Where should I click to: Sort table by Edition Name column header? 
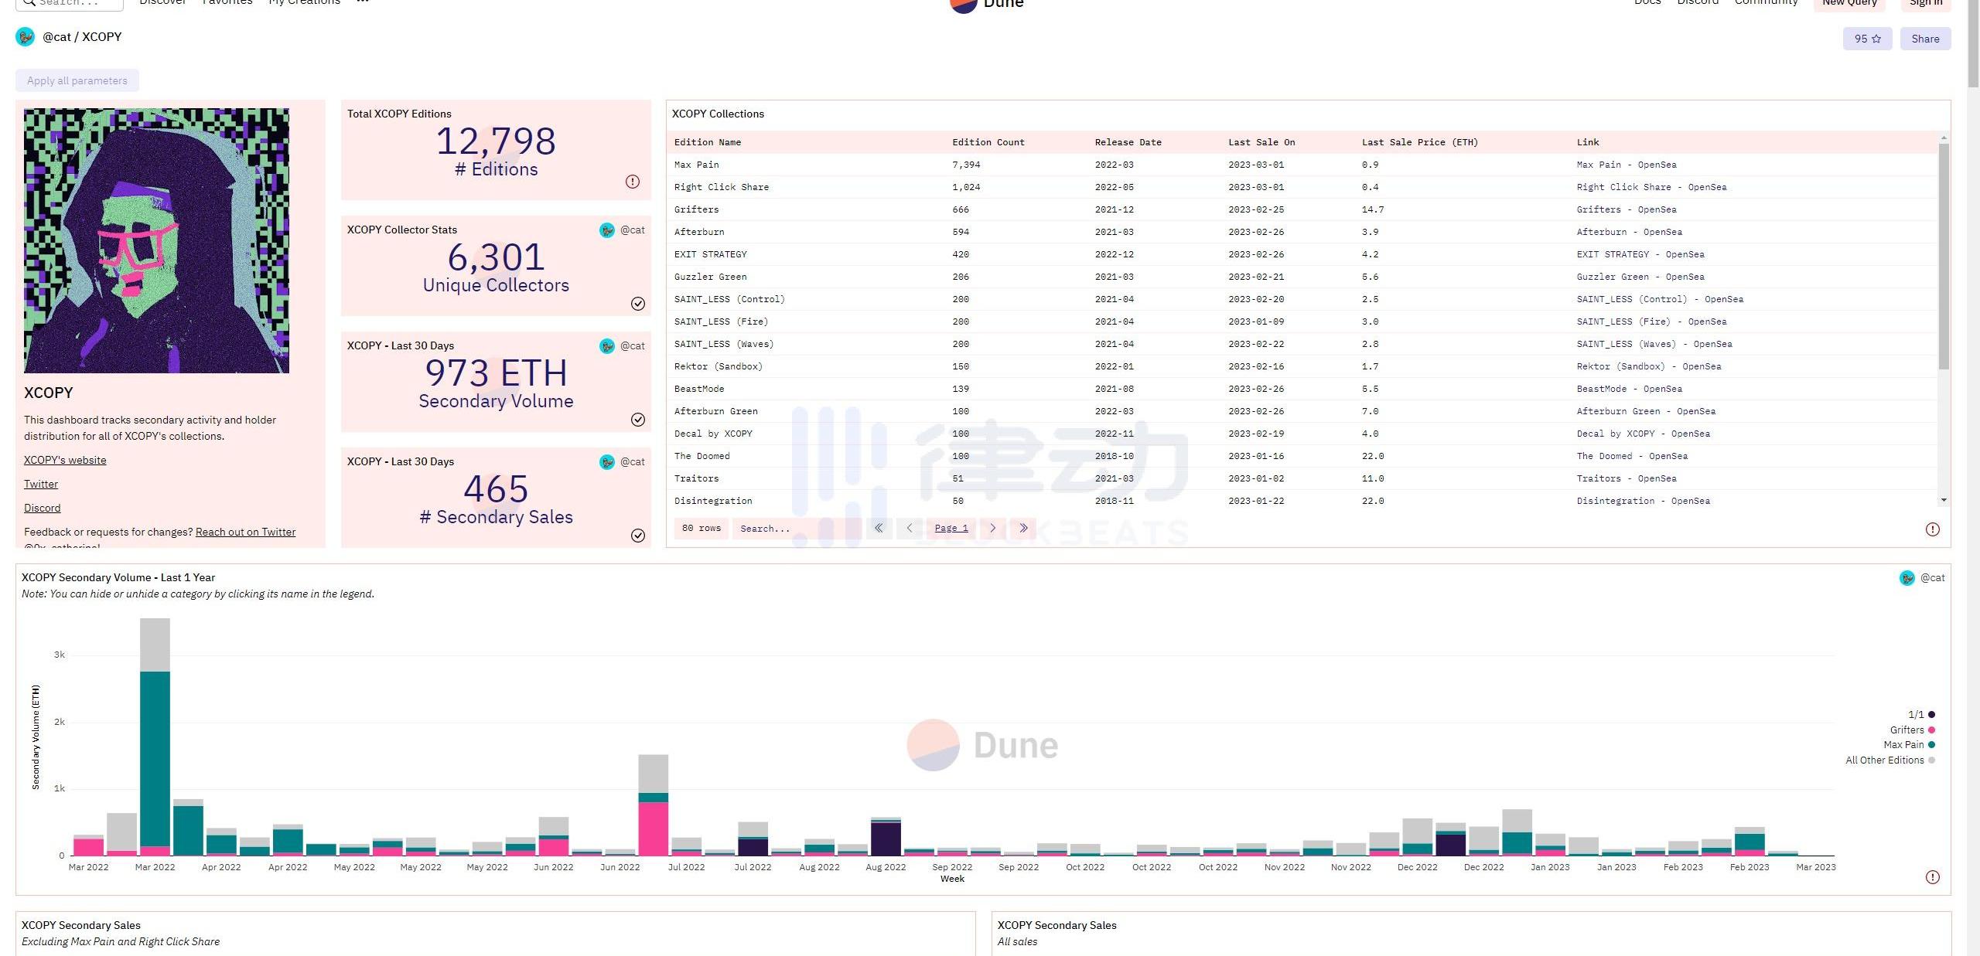(x=708, y=142)
